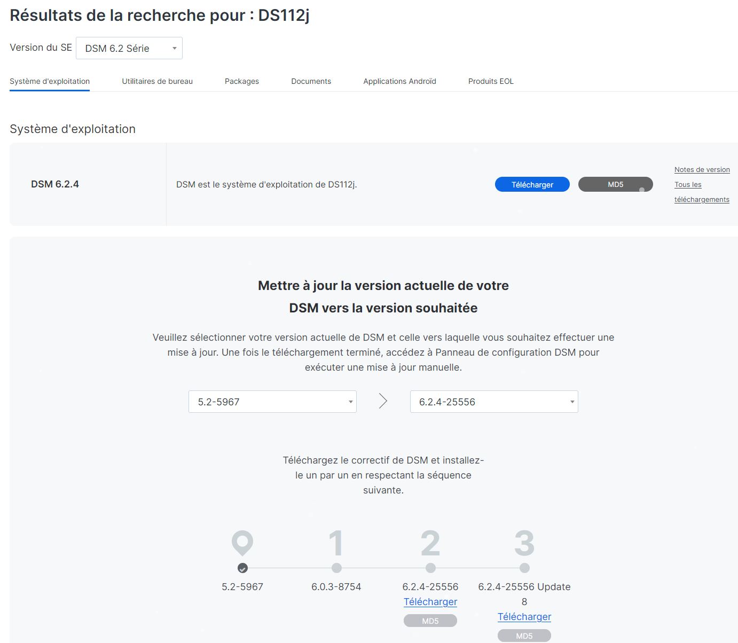The image size is (738, 643).
Task: Click the right chevron arrow between version dropdowns
Action: tap(383, 401)
